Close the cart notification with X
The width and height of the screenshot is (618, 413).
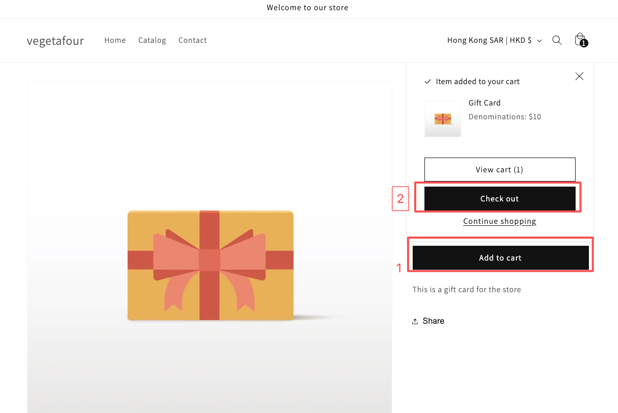pos(579,76)
